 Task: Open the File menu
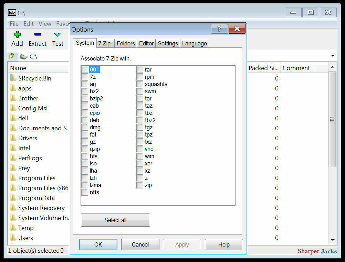[14, 23]
